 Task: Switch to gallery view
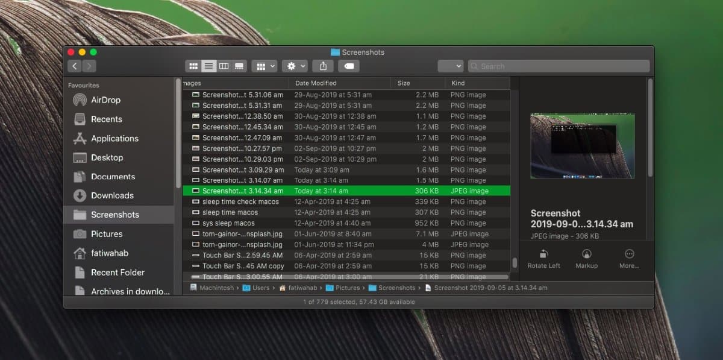pyautogui.click(x=239, y=66)
